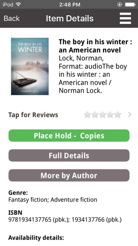Open the hamburger menu icon
138x246 pixels.
pos(125,18)
